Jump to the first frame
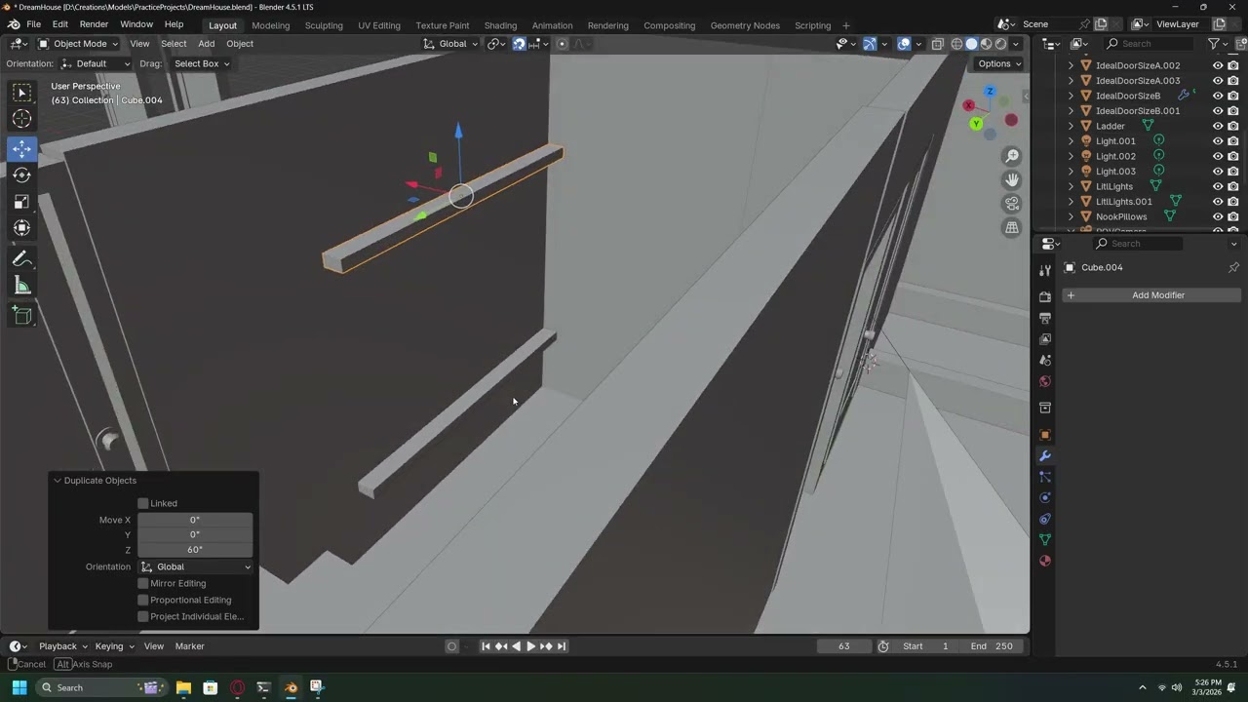This screenshot has height=702, width=1248. pyautogui.click(x=486, y=646)
